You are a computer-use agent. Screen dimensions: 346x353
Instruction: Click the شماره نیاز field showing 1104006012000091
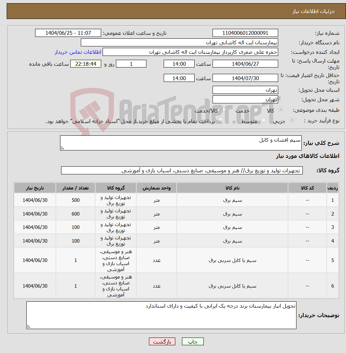point(245,33)
